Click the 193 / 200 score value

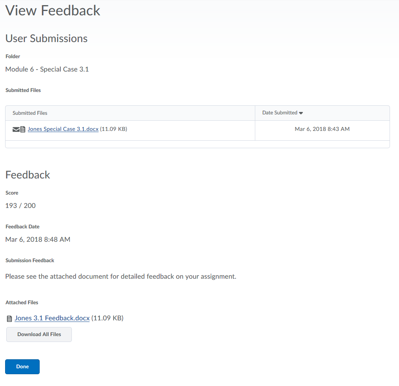coord(20,206)
